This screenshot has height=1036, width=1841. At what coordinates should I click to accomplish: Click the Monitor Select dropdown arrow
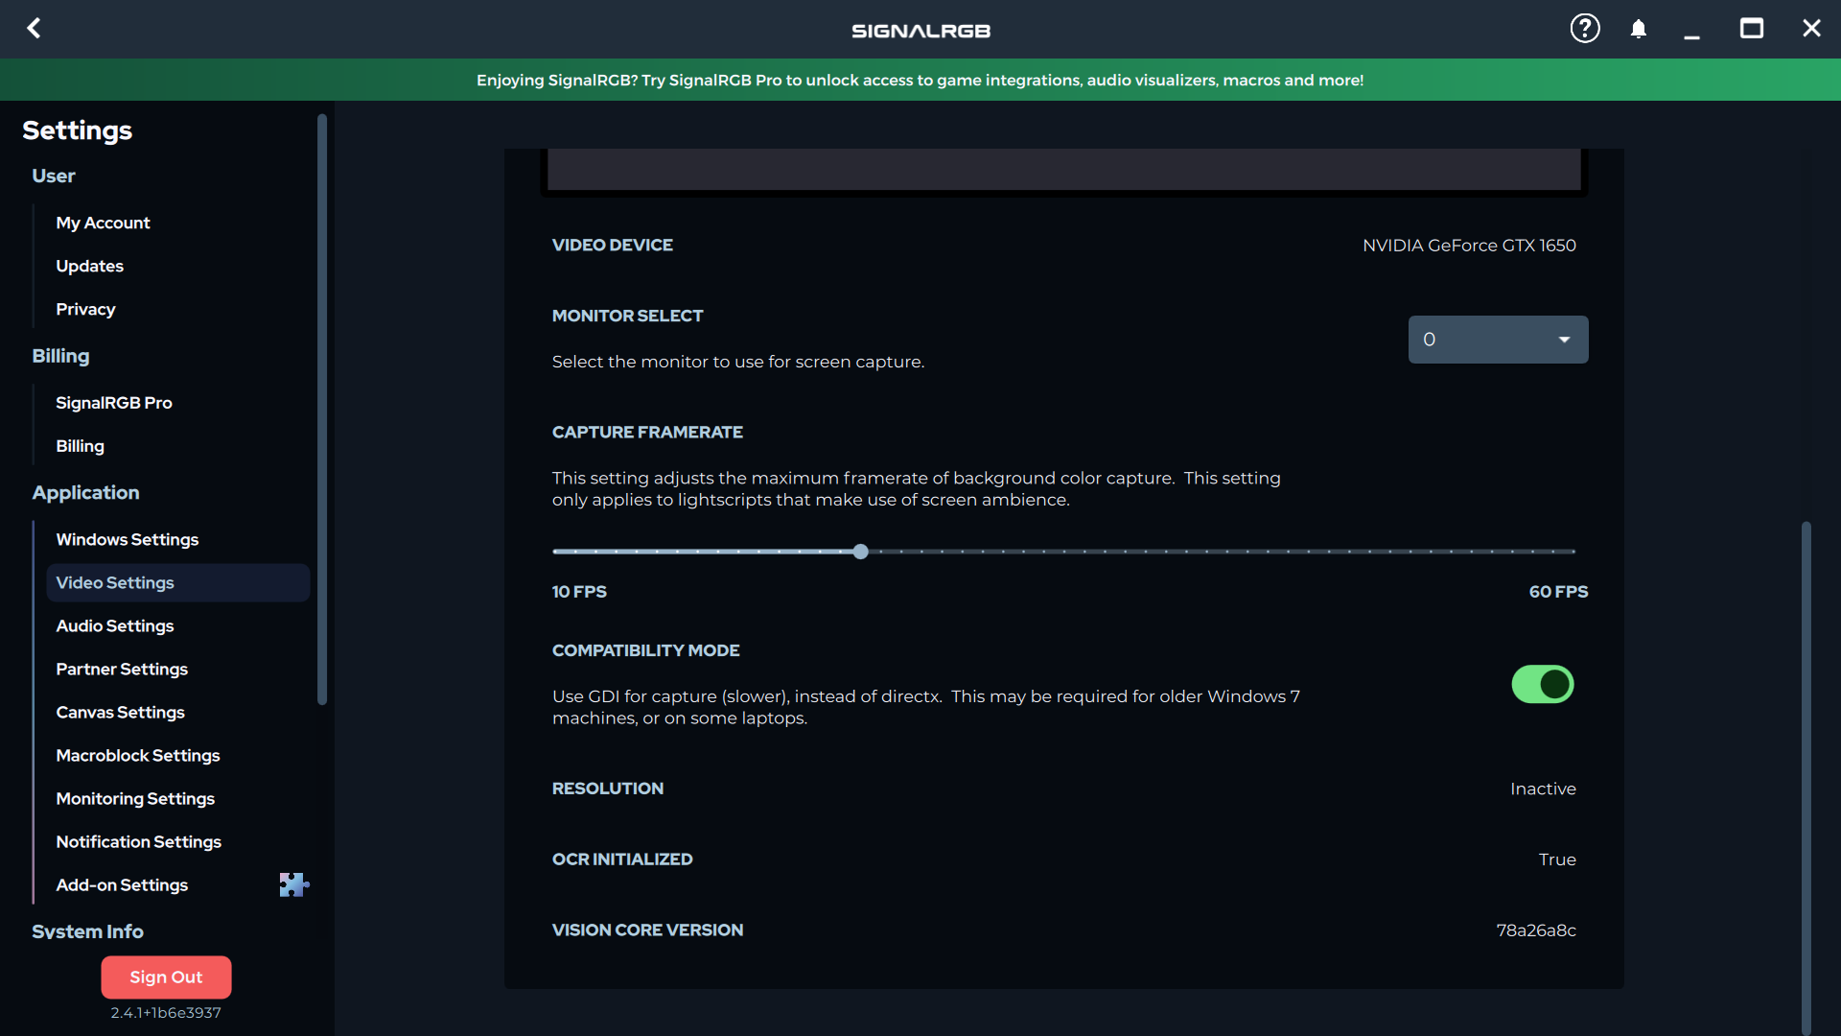(1565, 340)
